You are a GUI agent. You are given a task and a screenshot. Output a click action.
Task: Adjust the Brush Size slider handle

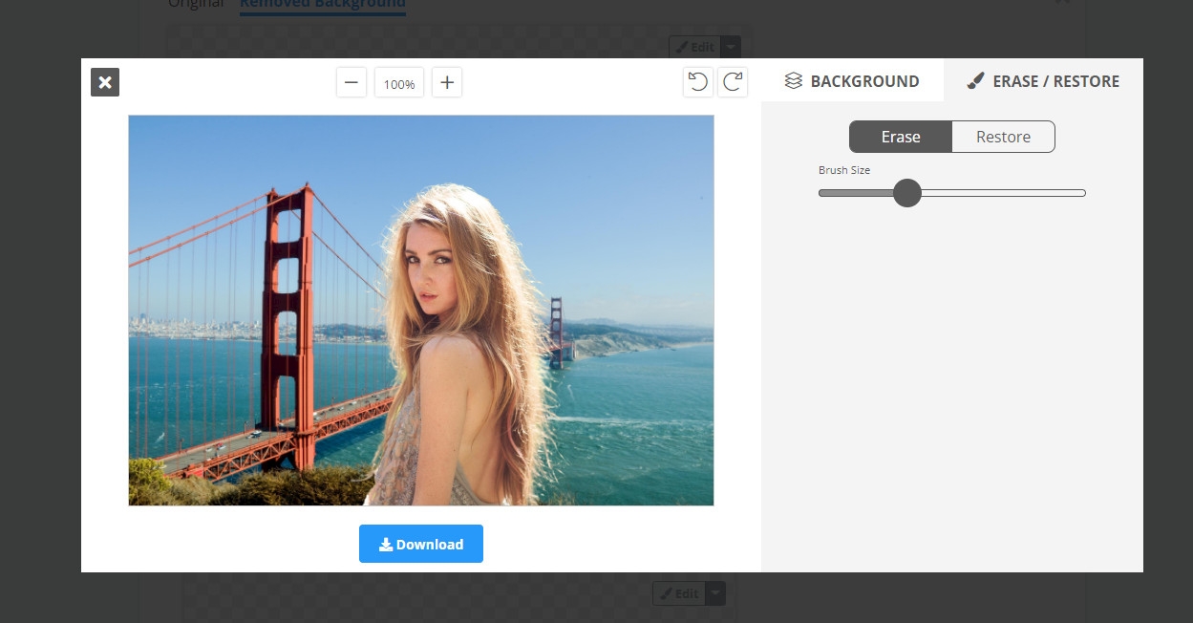(906, 193)
